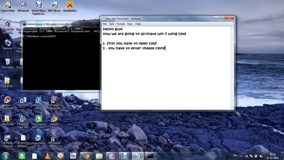Select the TeamViewer 8 desktop icon
This screenshot has width=284, height=160.
tap(39, 141)
